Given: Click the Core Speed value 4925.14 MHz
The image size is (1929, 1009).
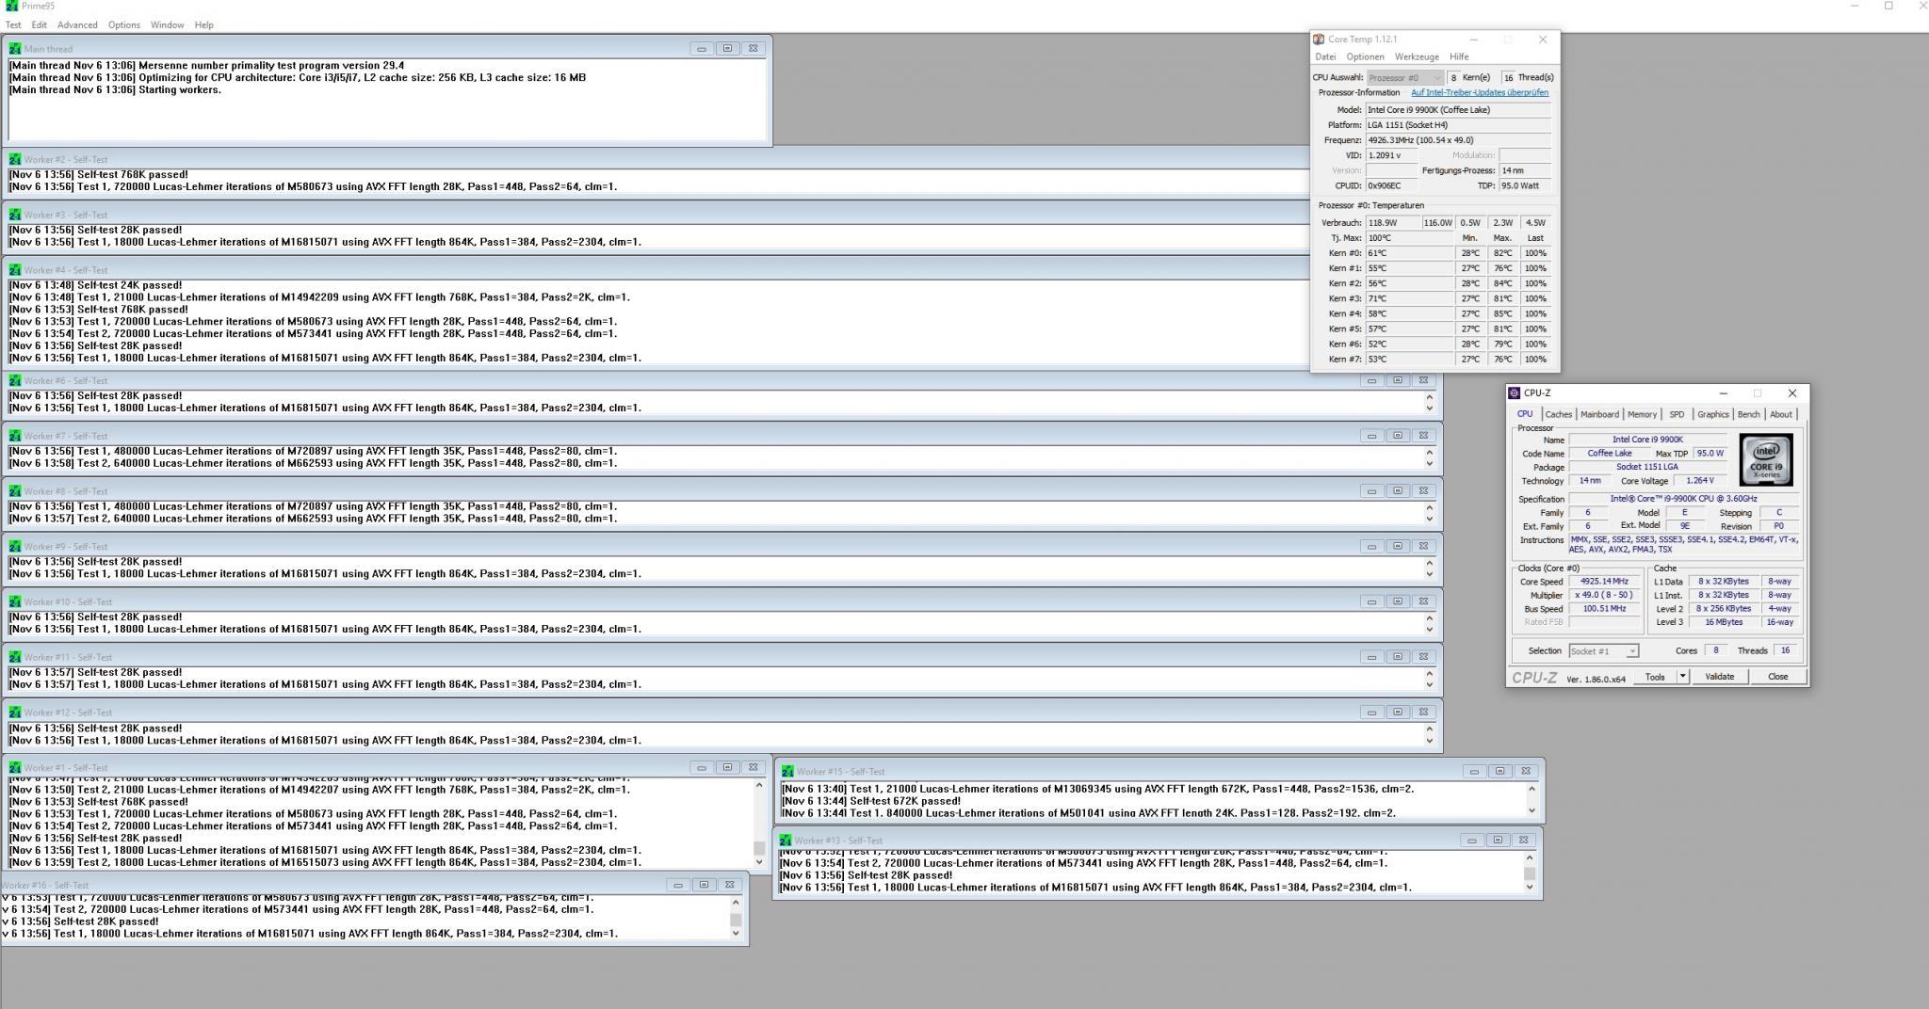Looking at the screenshot, I should point(1604,582).
